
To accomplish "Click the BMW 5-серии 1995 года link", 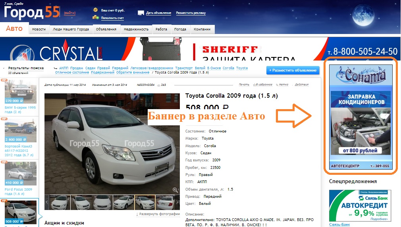I will (x=20, y=110).
